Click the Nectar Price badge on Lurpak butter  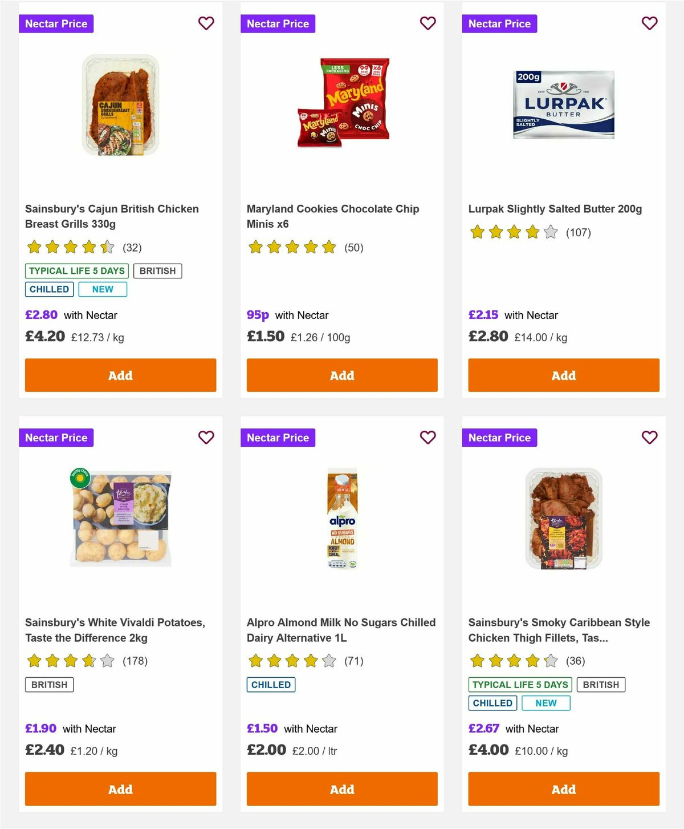499,23
